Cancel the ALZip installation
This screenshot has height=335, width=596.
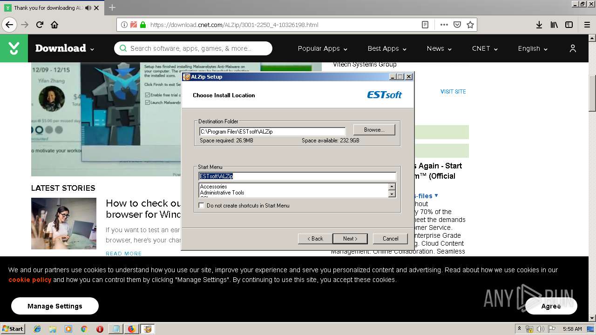point(390,239)
